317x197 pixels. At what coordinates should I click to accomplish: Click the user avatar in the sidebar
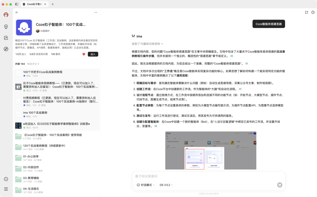click(x=6, y=15)
